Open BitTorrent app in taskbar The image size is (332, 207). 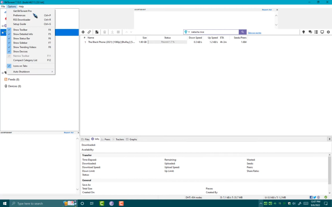(x=112, y=204)
